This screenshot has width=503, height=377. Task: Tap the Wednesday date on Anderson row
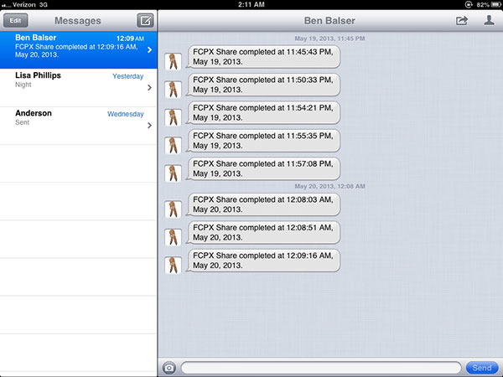click(x=126, y=114)
